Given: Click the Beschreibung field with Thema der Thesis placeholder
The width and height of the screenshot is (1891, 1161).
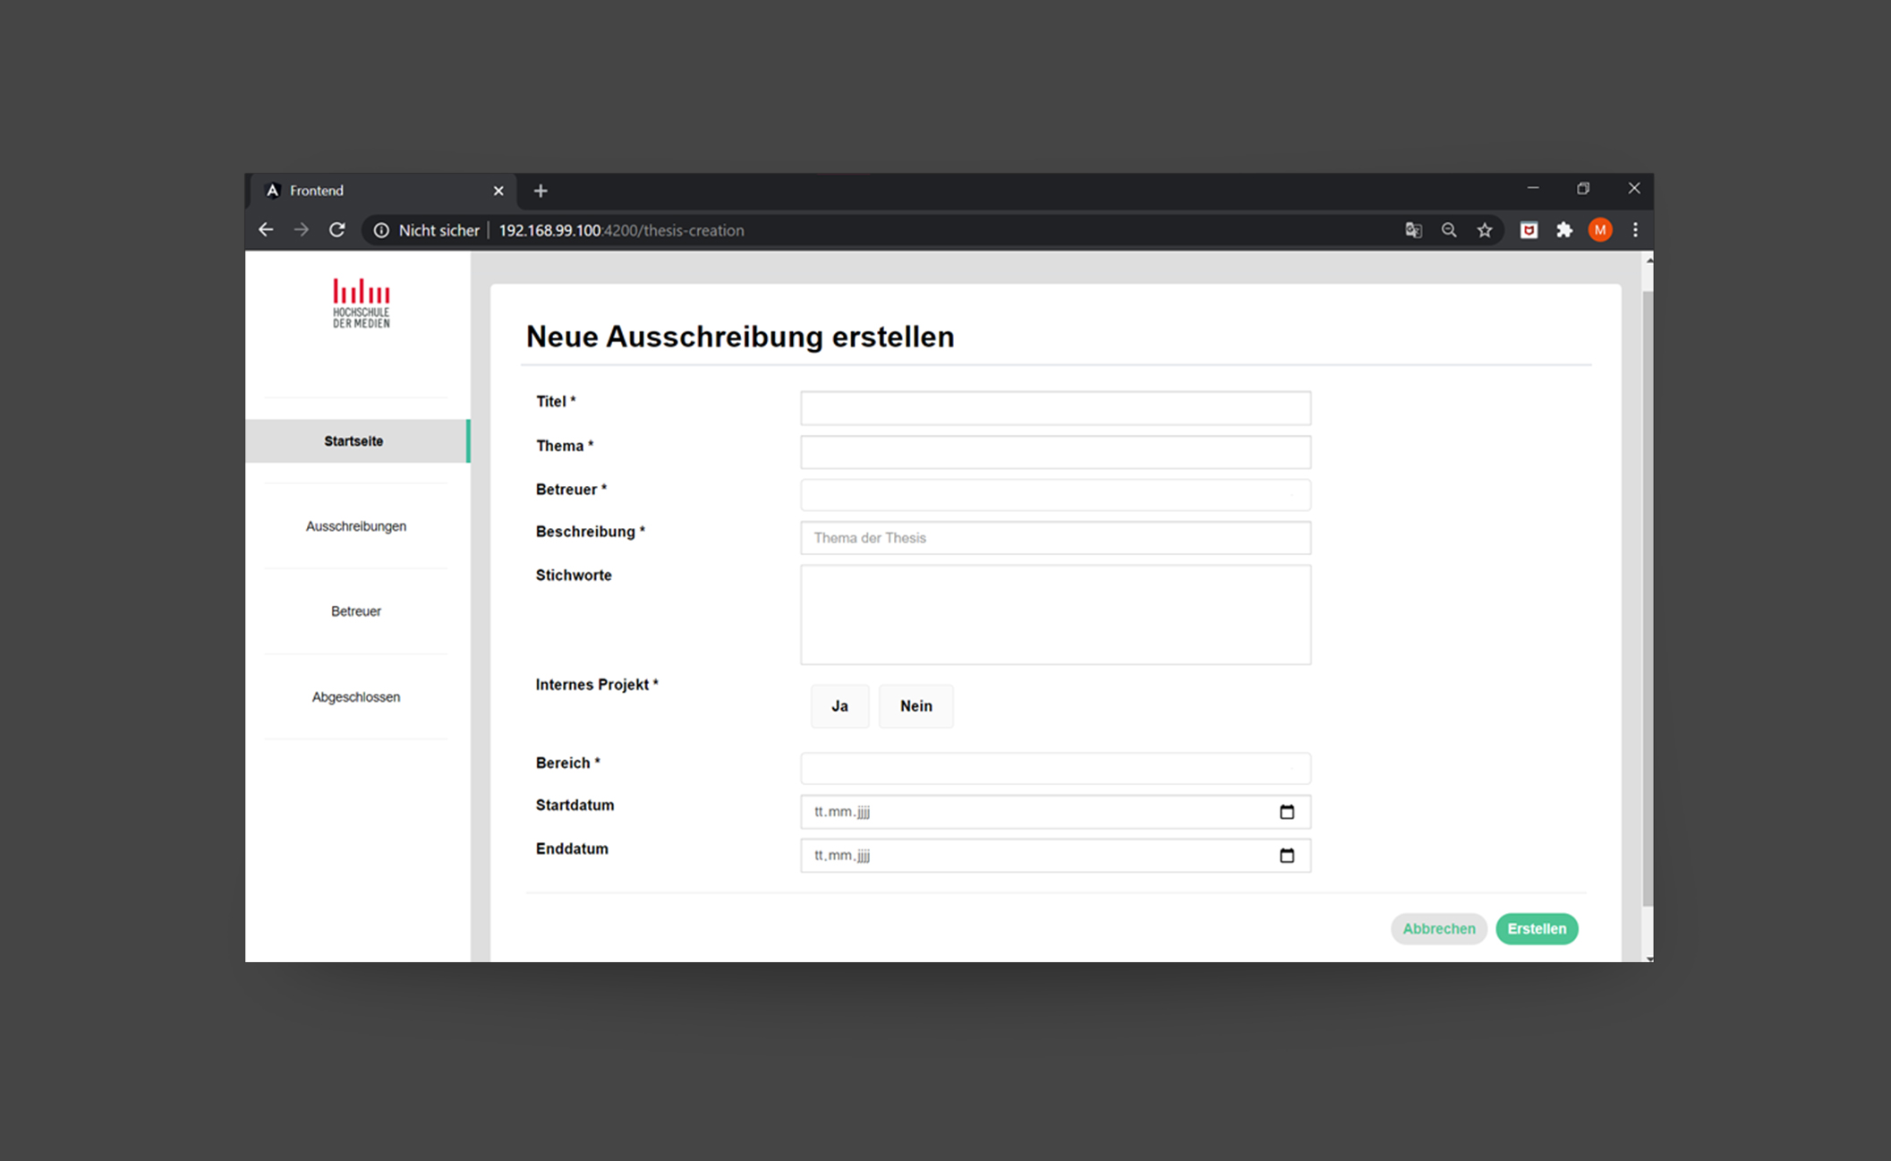Looking at the screenshot, I should tap(1055, 538).
